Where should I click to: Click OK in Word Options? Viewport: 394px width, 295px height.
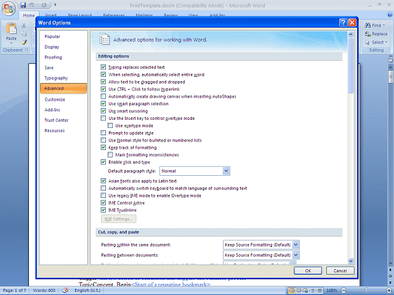tap(308, 270)
